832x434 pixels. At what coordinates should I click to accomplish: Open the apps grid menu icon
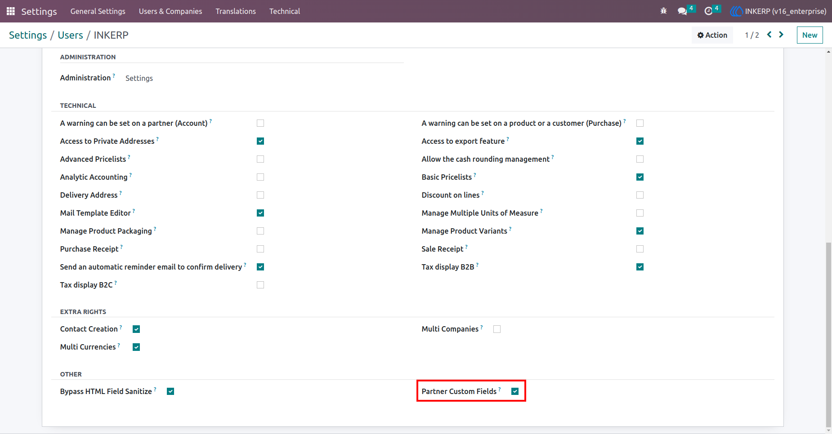[x=11, y=11]
